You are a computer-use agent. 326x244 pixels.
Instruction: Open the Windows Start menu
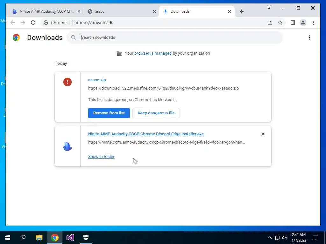tap(8, 238)
